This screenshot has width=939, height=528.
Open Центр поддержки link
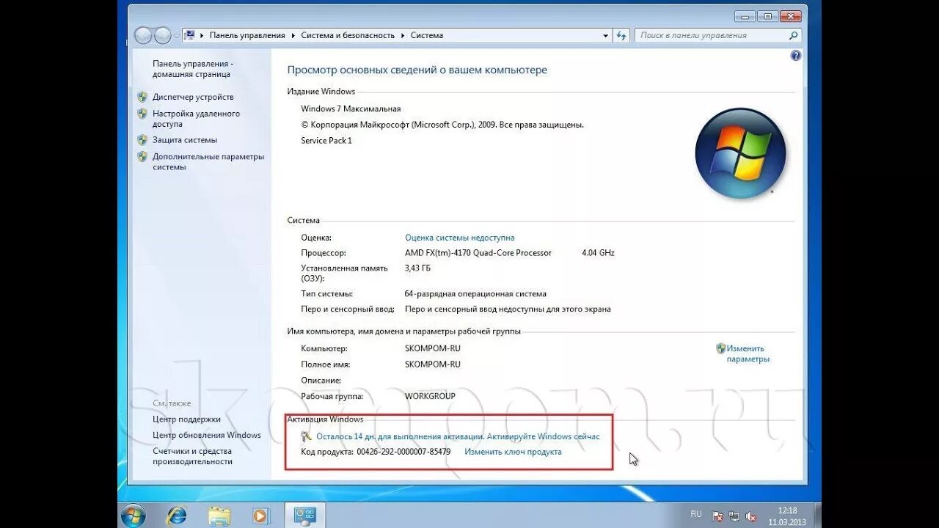point(186,419)
